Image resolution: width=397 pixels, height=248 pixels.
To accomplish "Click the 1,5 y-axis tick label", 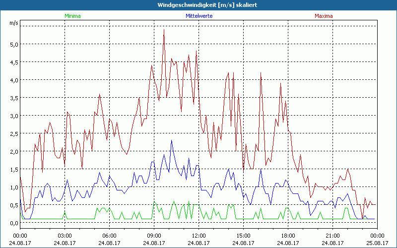I will click(x=14, y=169).
